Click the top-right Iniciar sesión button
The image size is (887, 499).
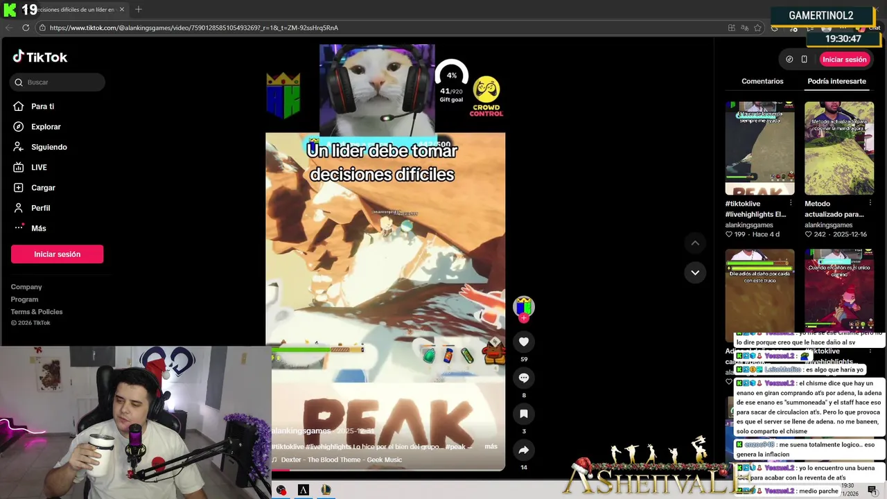tap(844, 60)
